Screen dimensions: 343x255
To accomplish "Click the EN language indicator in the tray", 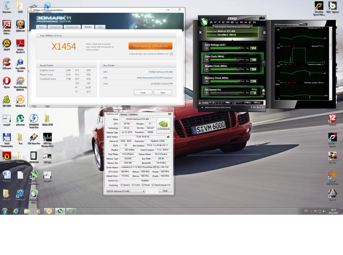I will 306,211.
